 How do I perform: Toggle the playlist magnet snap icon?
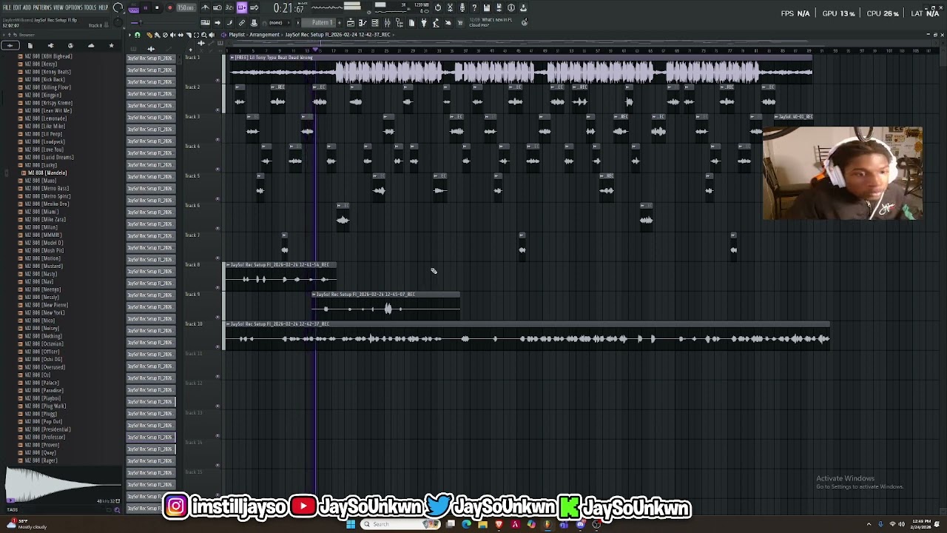click(x=138, y=35)
